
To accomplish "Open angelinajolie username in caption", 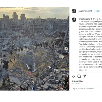I will tap(84, 19).
